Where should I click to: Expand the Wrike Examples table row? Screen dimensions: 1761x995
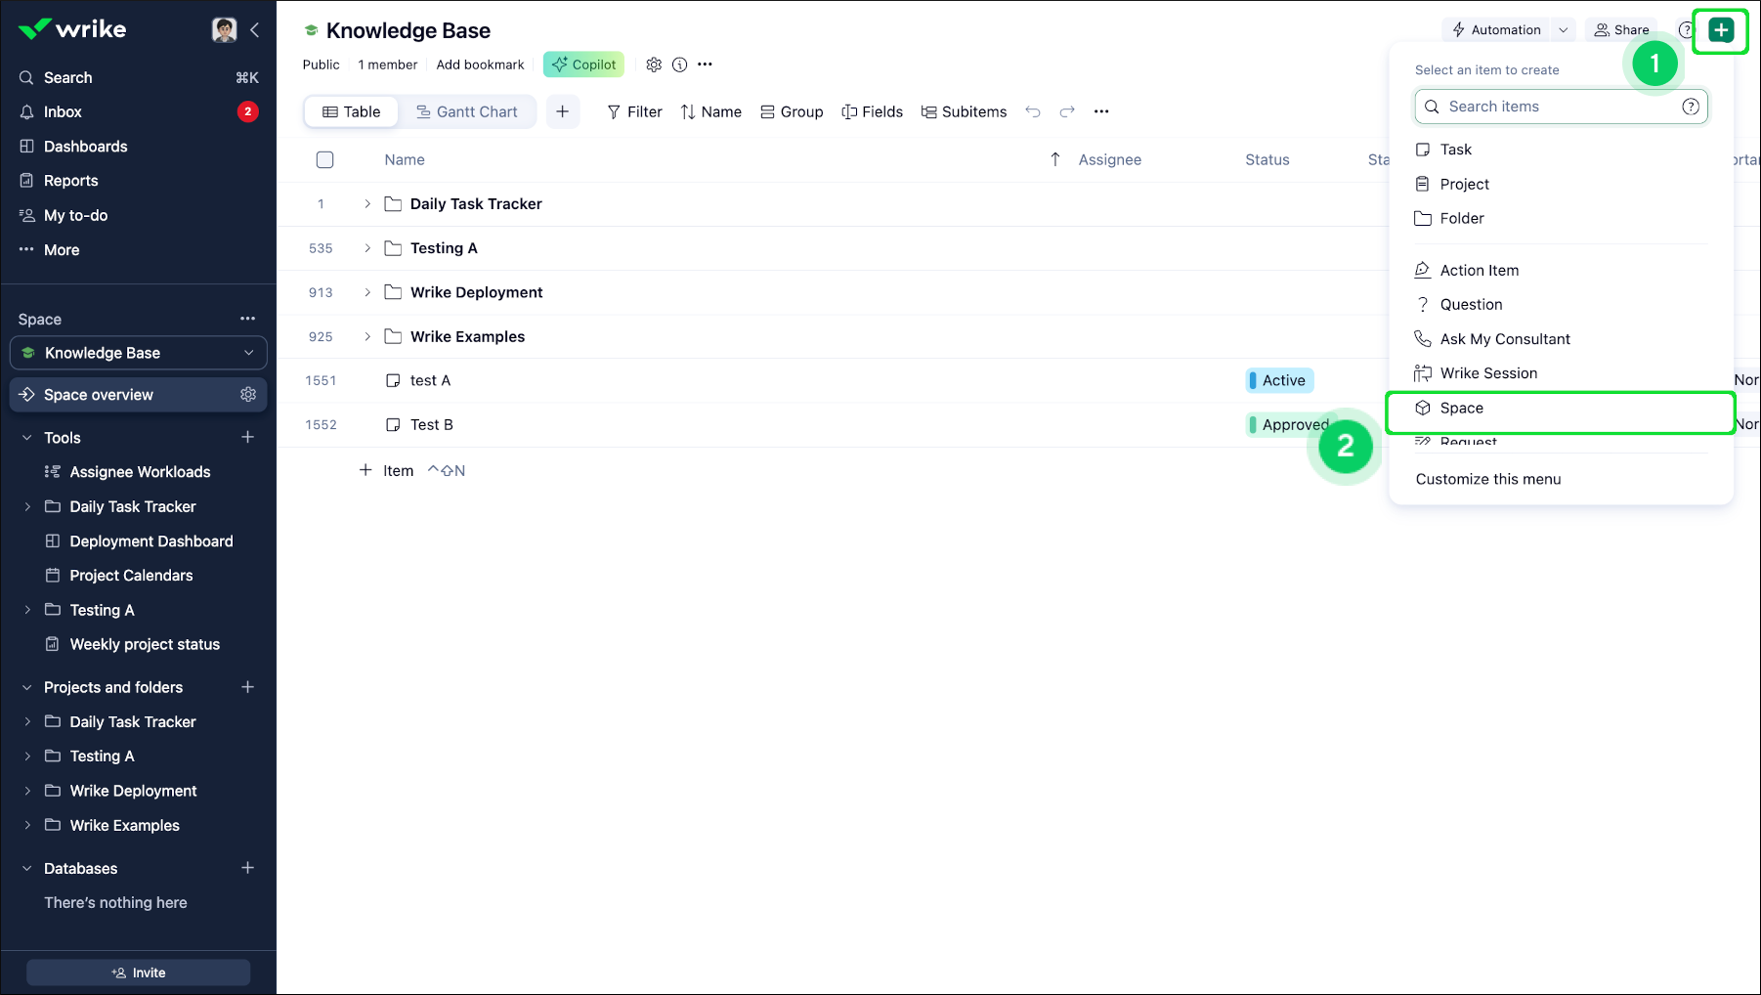click(367, 336)
